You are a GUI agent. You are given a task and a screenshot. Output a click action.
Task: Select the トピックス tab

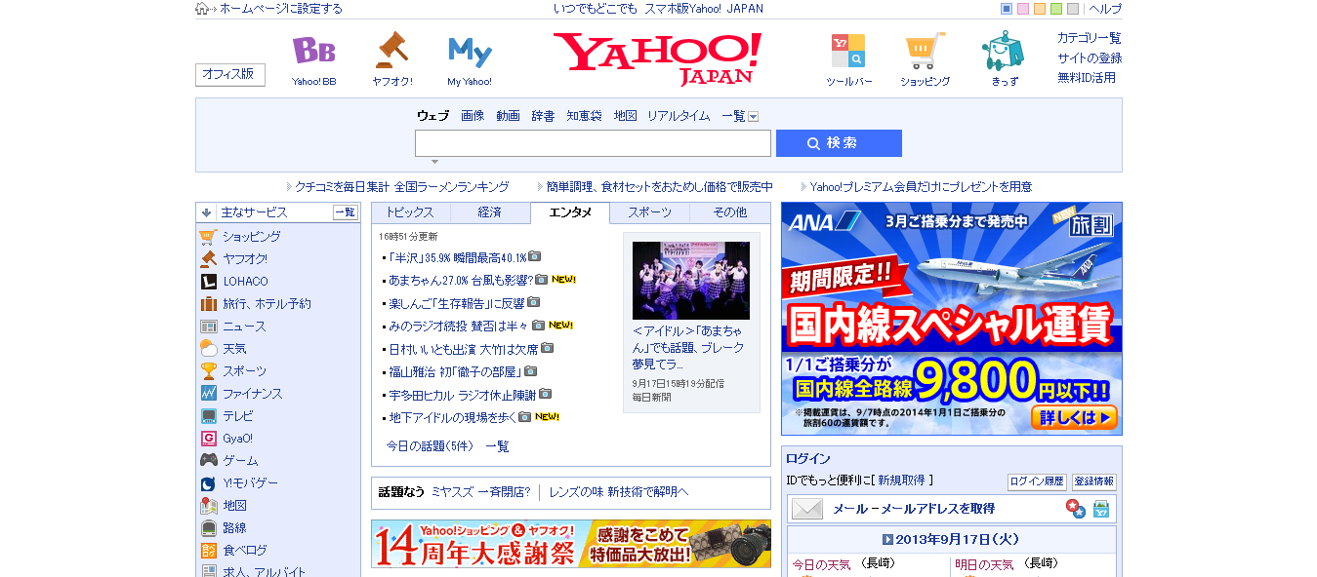pyautogui.click(x=411, y=212)
